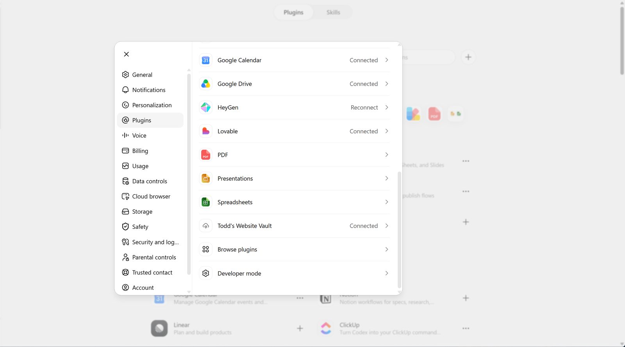Click the Connected status for Todd's Website Vault
Screen dimensions: 625x347
(x=364, y=226)
